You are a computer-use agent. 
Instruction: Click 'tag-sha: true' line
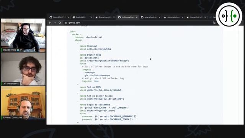coord(90,81)
